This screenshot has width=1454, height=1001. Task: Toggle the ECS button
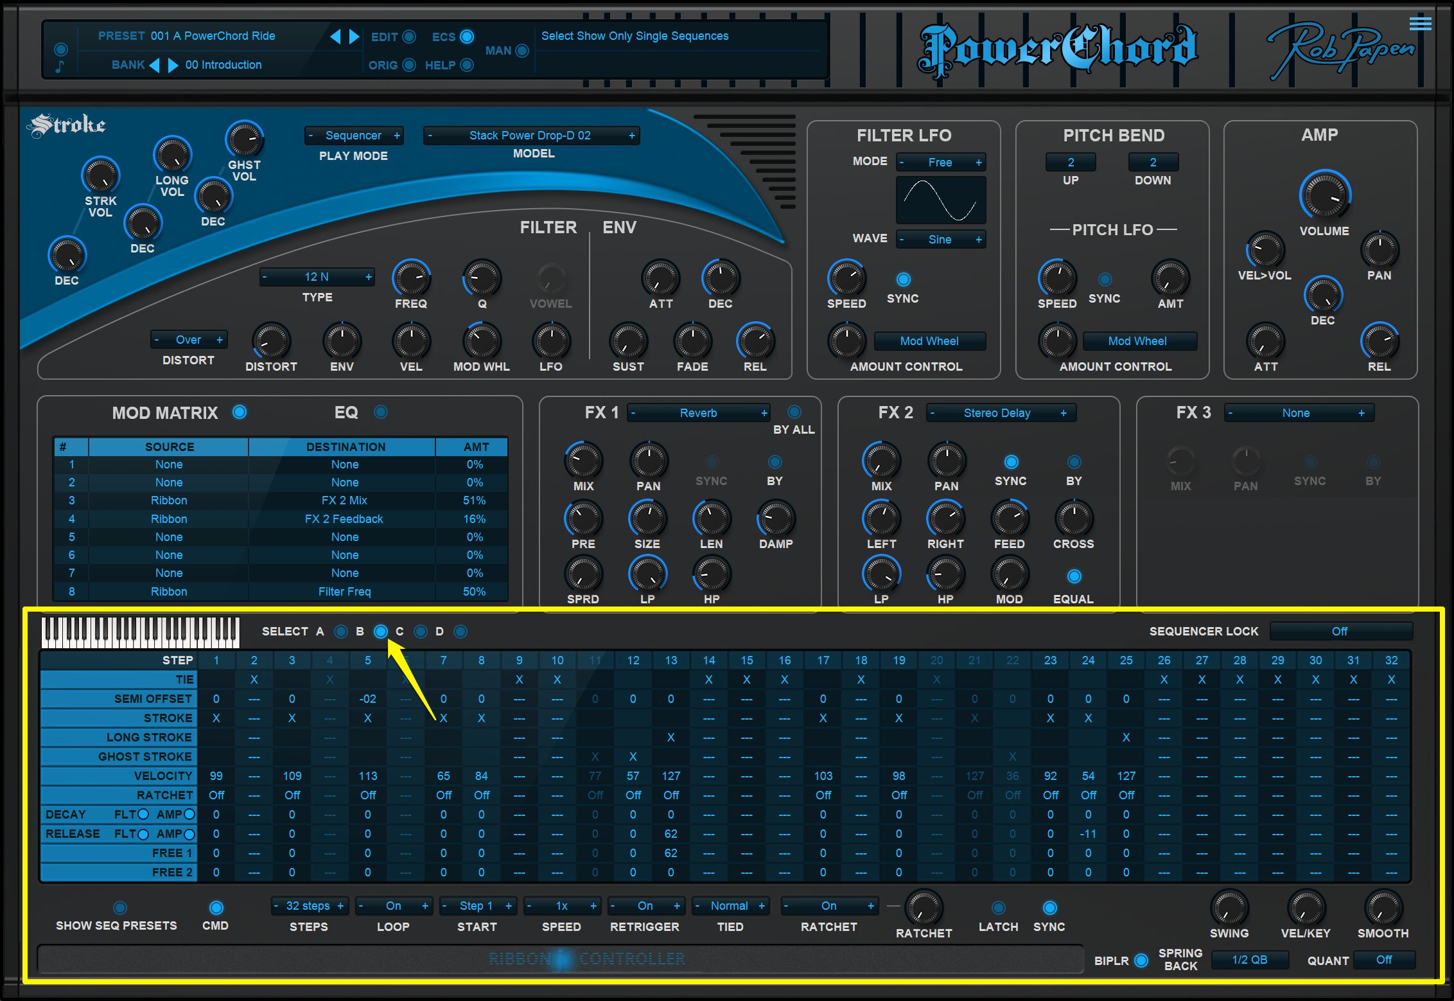(x=468, y=37)
